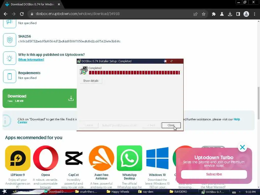
Task: Bookmark this page with the star icon
Action: [x=204, y=14]
